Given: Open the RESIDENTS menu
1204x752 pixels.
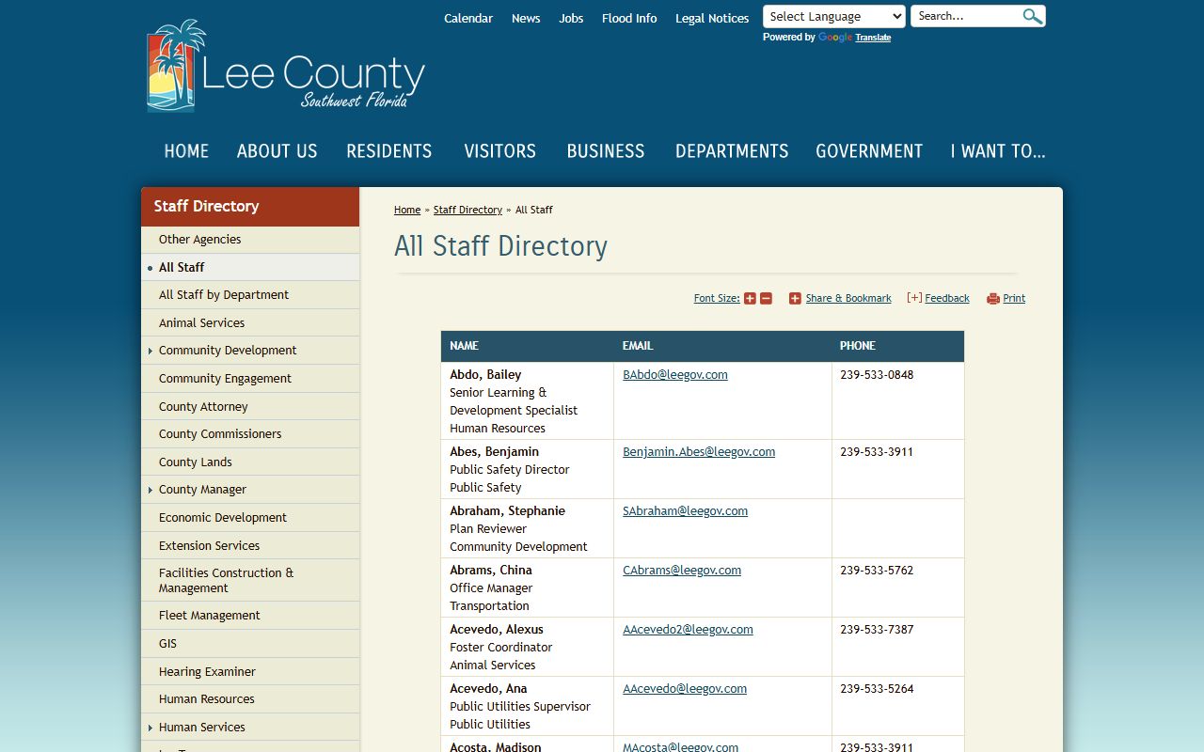Looking at the screenshot, I should coord(389,151).
